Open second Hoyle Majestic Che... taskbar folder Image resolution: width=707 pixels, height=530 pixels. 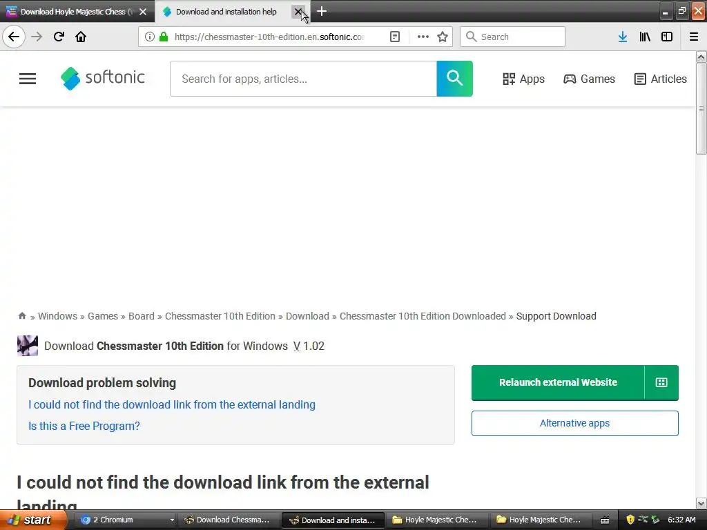click(x=541, y=520)
